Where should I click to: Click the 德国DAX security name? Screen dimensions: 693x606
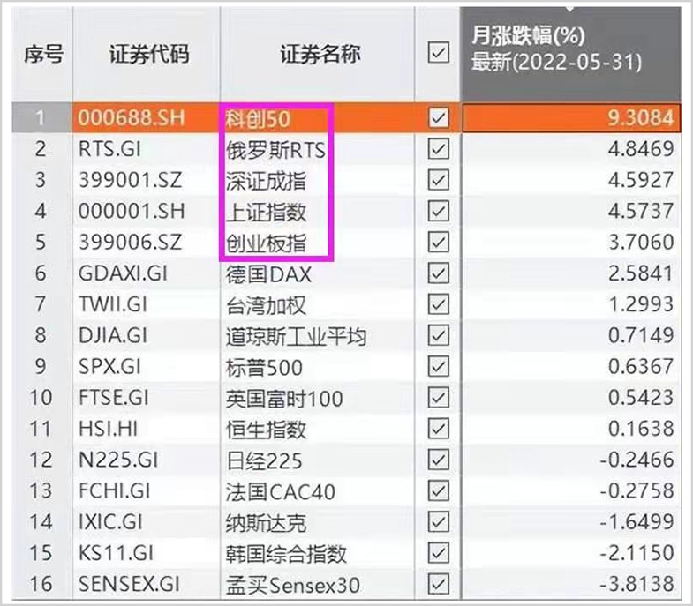pyautogui.click(x=268, y=273)
